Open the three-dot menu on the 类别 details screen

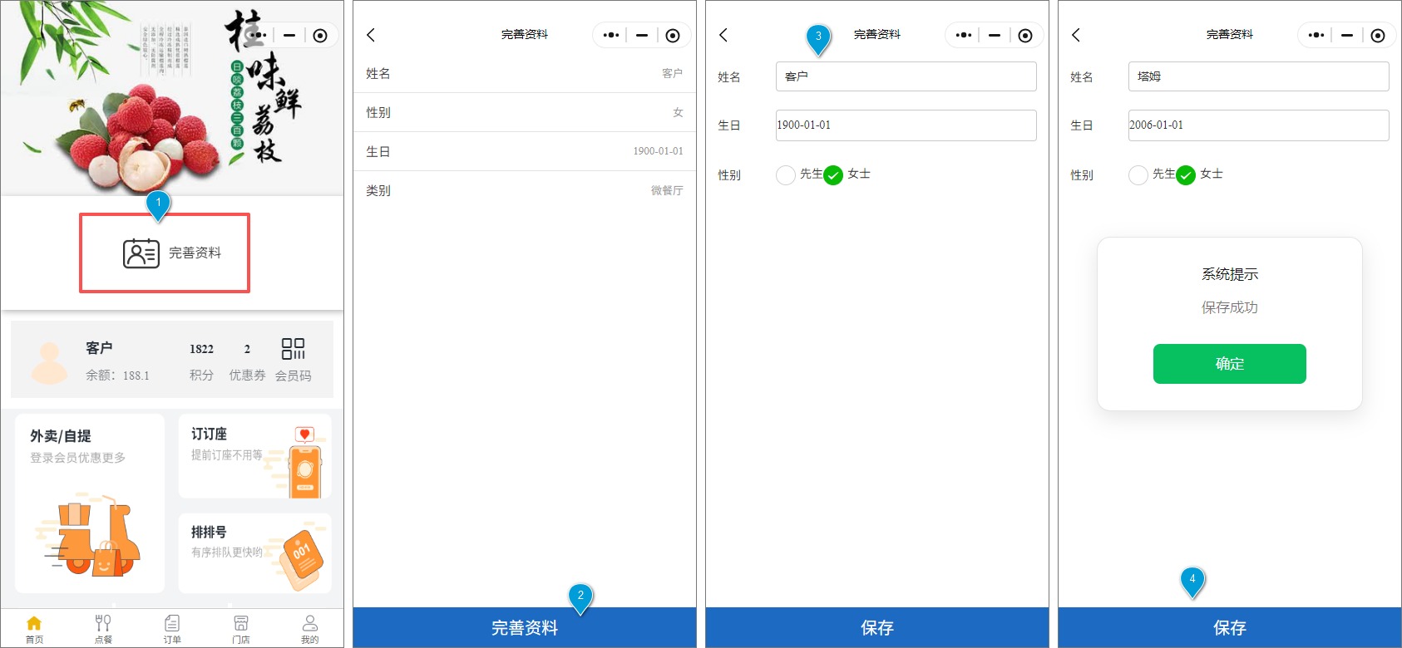coord(611,36)
